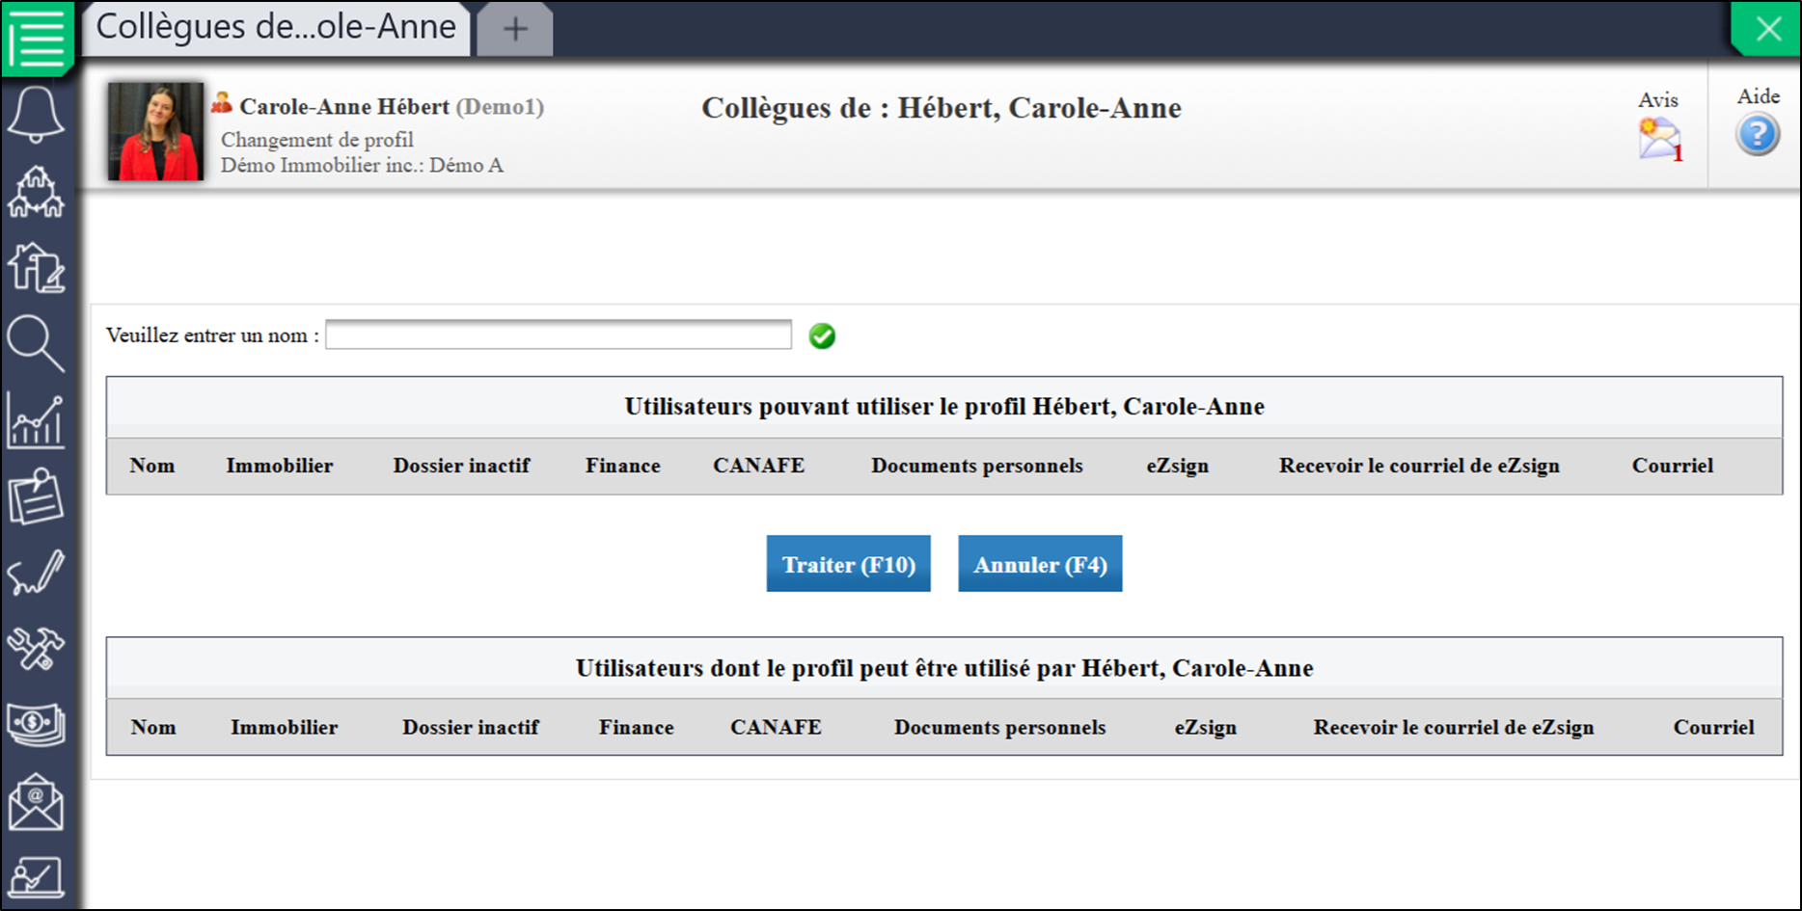Open the statistics chart sidebar icon

click(x=37, y=421)
